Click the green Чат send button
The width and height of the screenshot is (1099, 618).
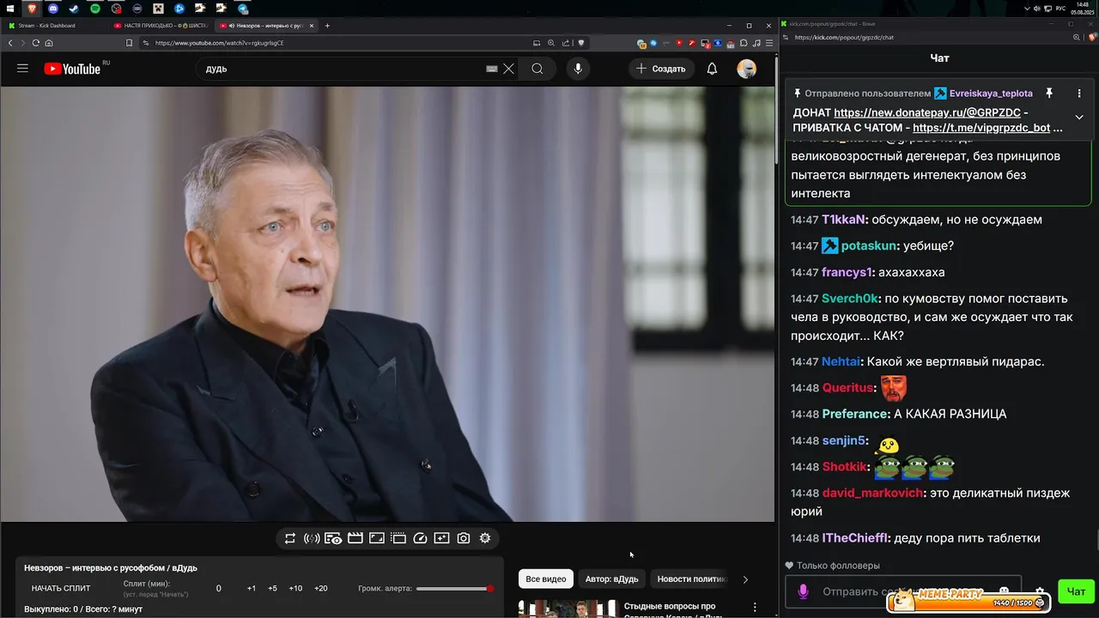(1077, 591)
